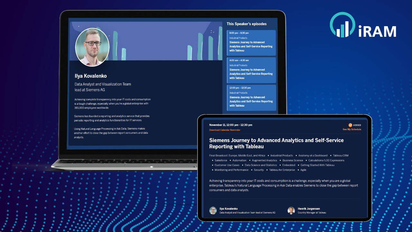412x232 pixels.
Task: Click the Henrik Jorgensen speaker name
Action: (309, 209)
